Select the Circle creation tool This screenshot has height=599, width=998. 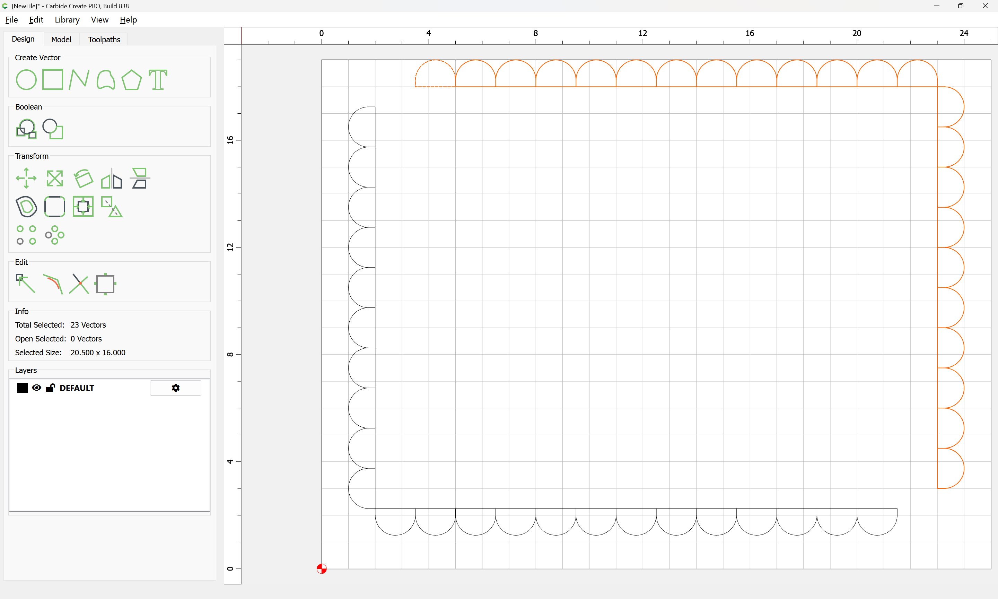26,79
